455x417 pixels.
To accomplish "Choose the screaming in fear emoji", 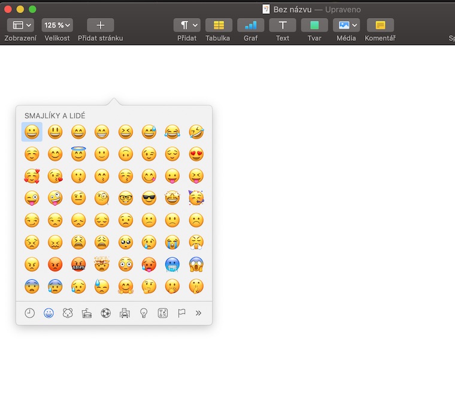I will click(x=196, y=264).
